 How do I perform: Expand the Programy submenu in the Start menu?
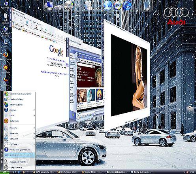coord(19,128)
